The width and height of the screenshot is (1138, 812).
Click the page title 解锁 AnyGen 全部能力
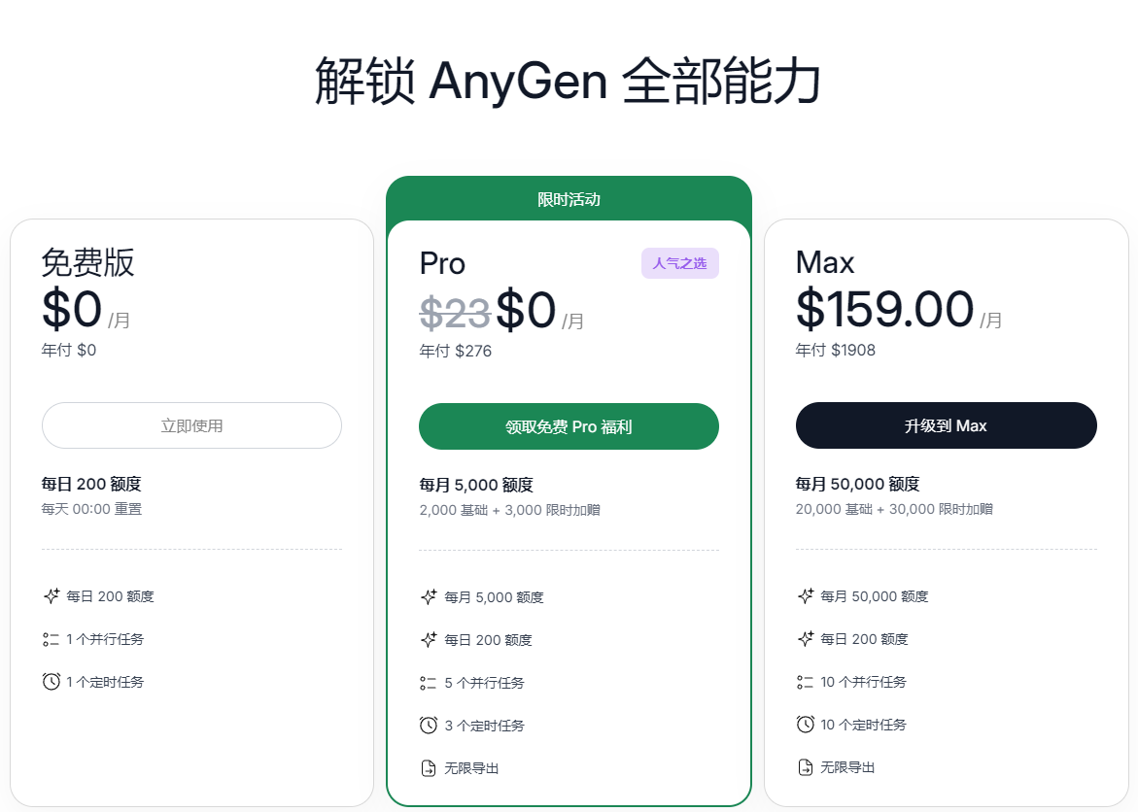[569, 82]
